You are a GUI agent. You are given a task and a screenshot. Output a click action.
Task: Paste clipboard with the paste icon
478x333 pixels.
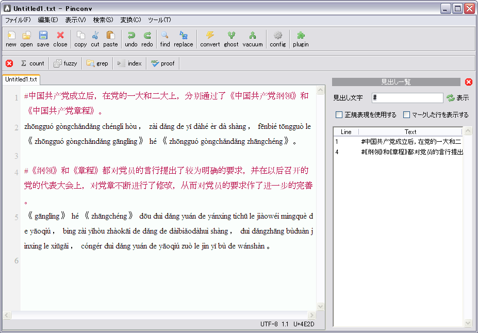pyautogui.click(x=110, y=39)
